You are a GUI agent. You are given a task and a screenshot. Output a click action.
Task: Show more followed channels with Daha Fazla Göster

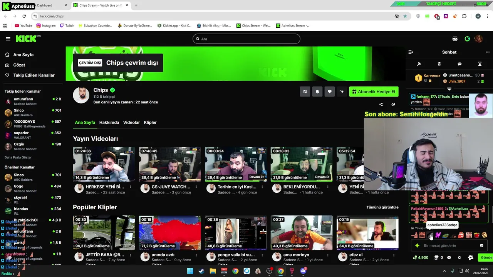coord(18,157)
